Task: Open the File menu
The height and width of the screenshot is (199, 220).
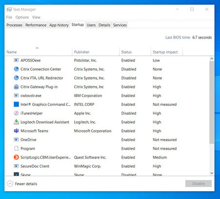Action: coord(9,17)
